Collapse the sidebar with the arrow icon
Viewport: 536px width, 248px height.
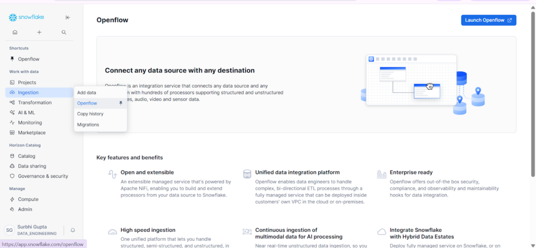[x=68, y=17]
